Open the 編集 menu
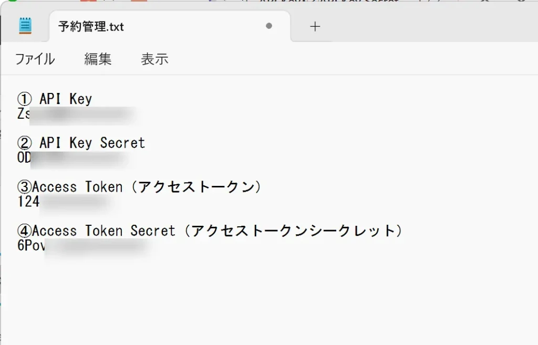 (98, 59)
